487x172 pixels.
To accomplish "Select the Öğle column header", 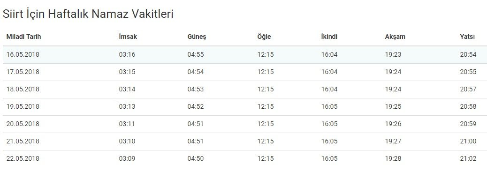I will (x=264, y=37).
